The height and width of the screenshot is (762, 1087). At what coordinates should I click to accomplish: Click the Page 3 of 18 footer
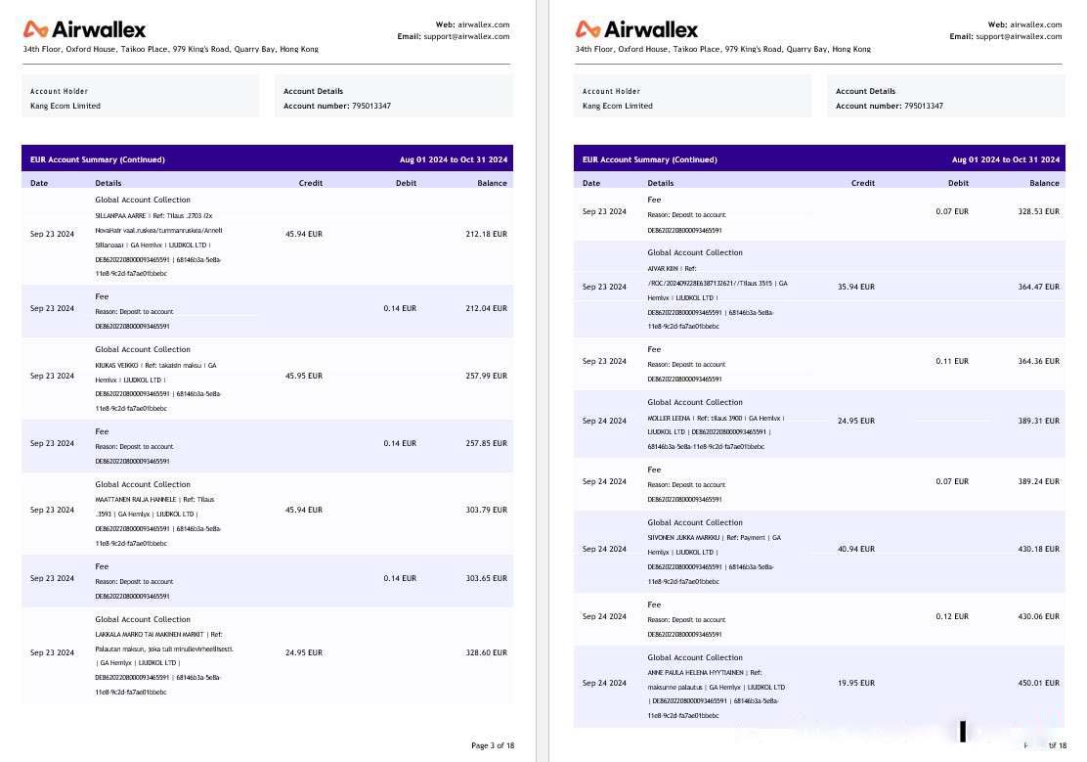point(492,745)
